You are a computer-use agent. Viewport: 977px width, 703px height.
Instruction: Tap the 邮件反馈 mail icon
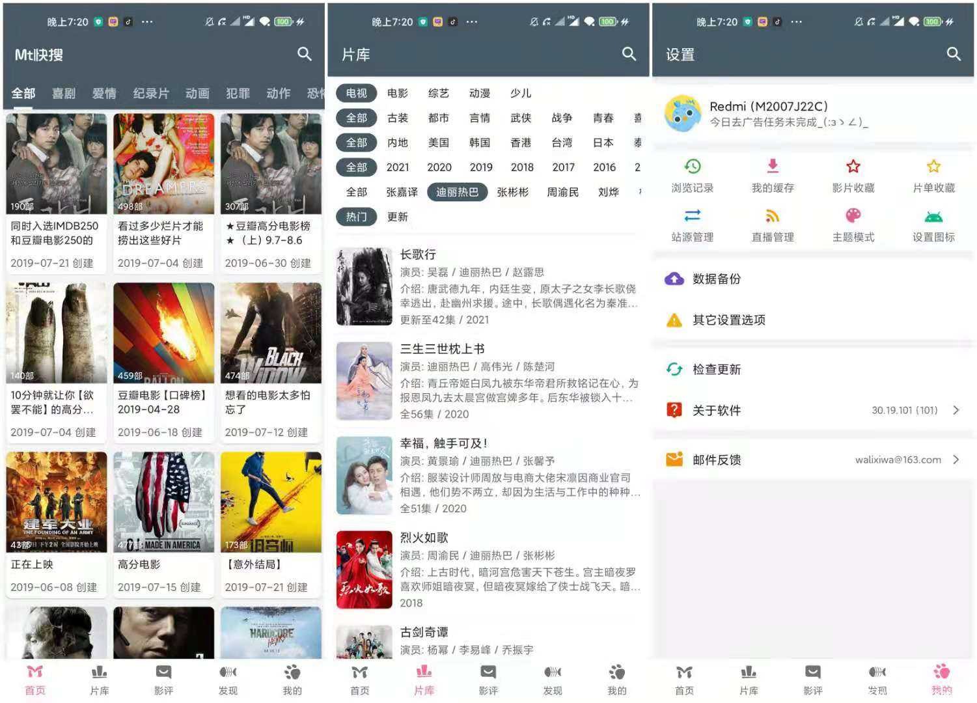(674, 460)
